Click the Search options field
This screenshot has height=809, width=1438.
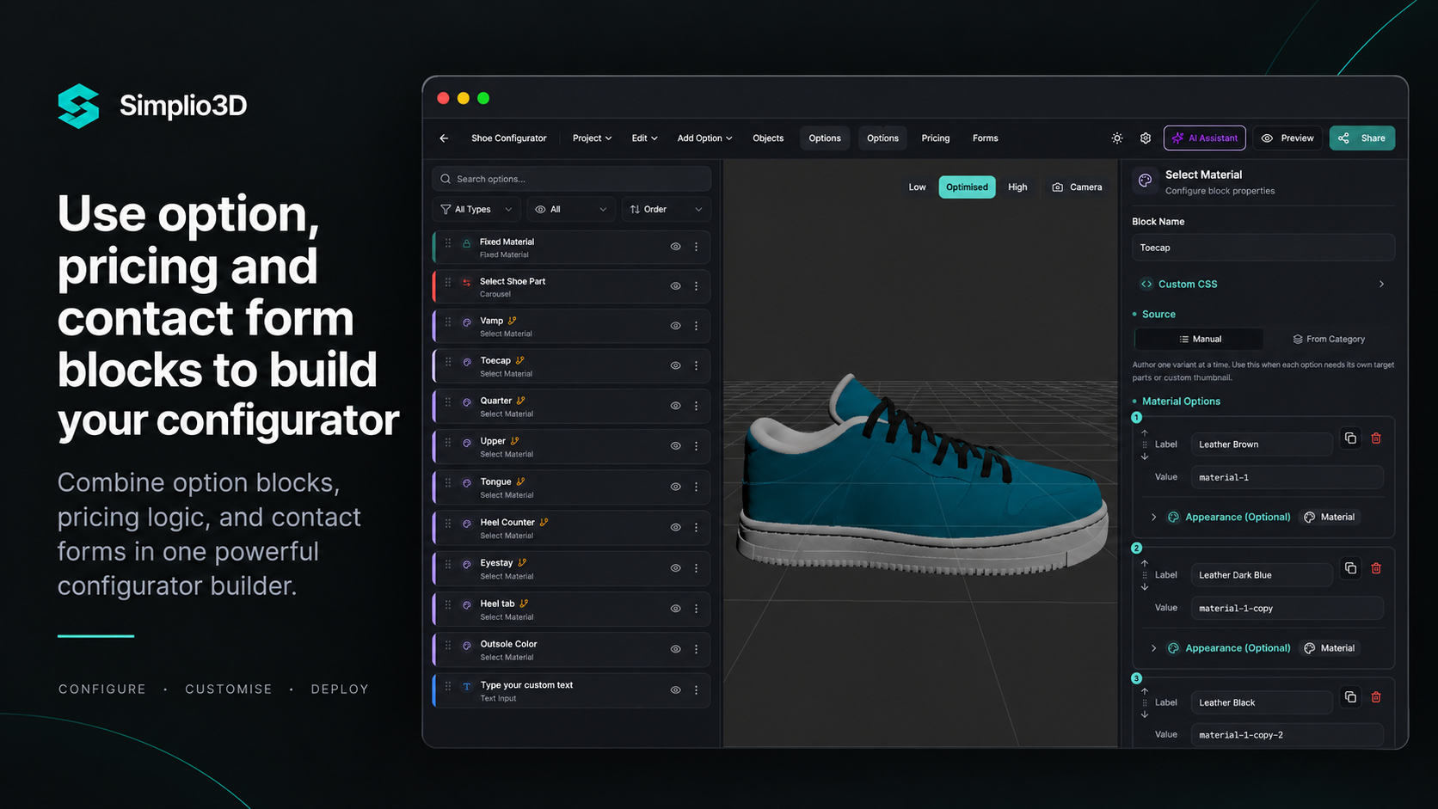(x=572, y=179)
